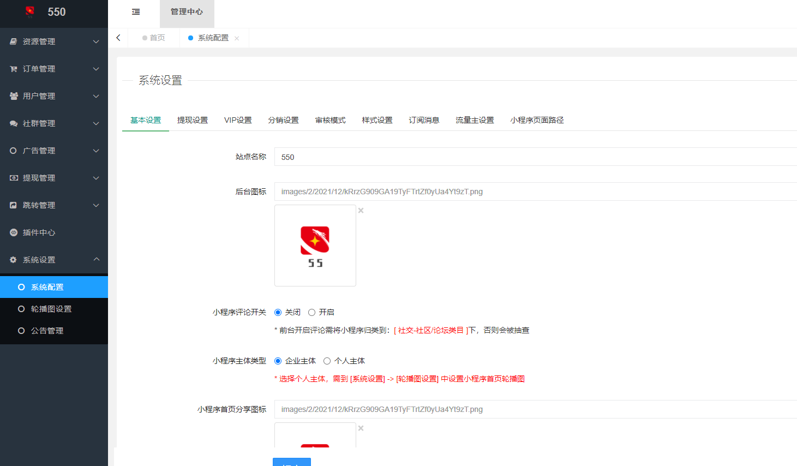797x466 pixels.
Task: Remove the backend logo image thumbnail
Action: tap(360, 210)
